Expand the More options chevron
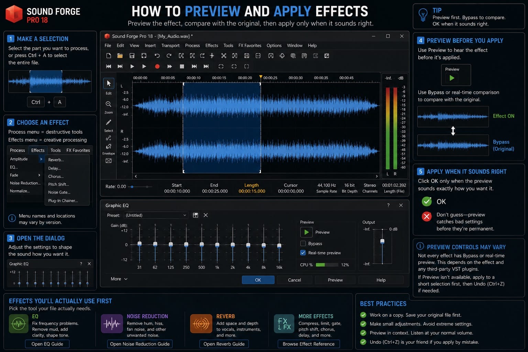 (x=126, y=279)
